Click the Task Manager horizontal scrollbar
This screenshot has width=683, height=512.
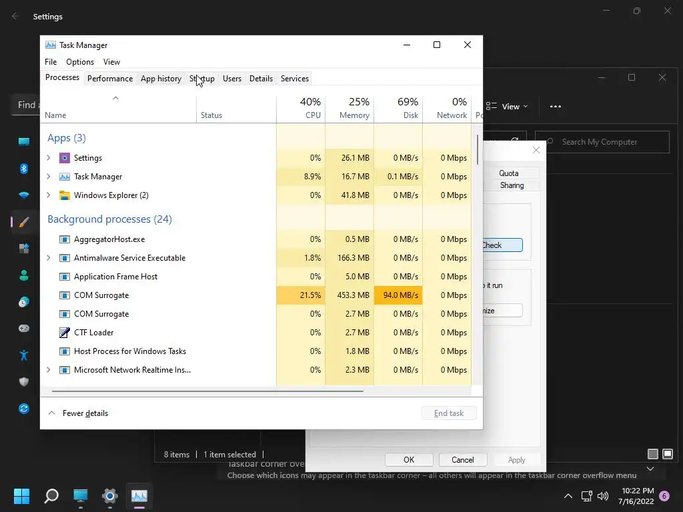tap(207, 391)
